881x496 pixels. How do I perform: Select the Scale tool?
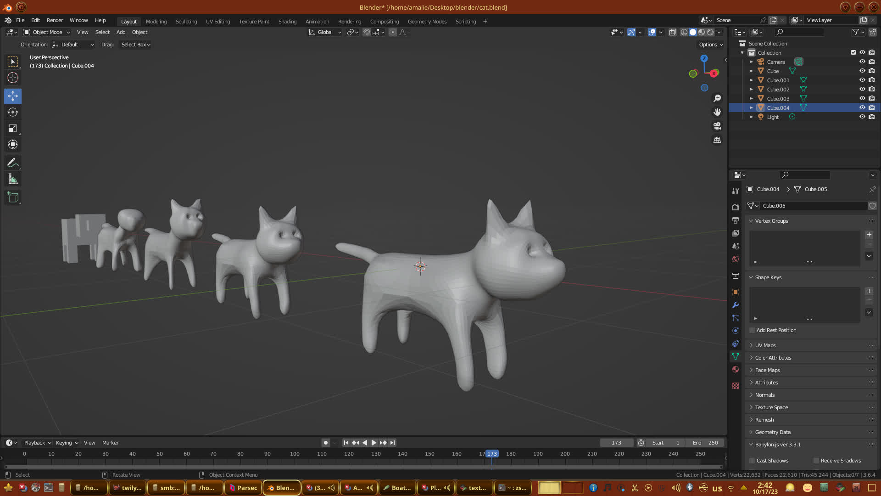(x=13, y=129)
